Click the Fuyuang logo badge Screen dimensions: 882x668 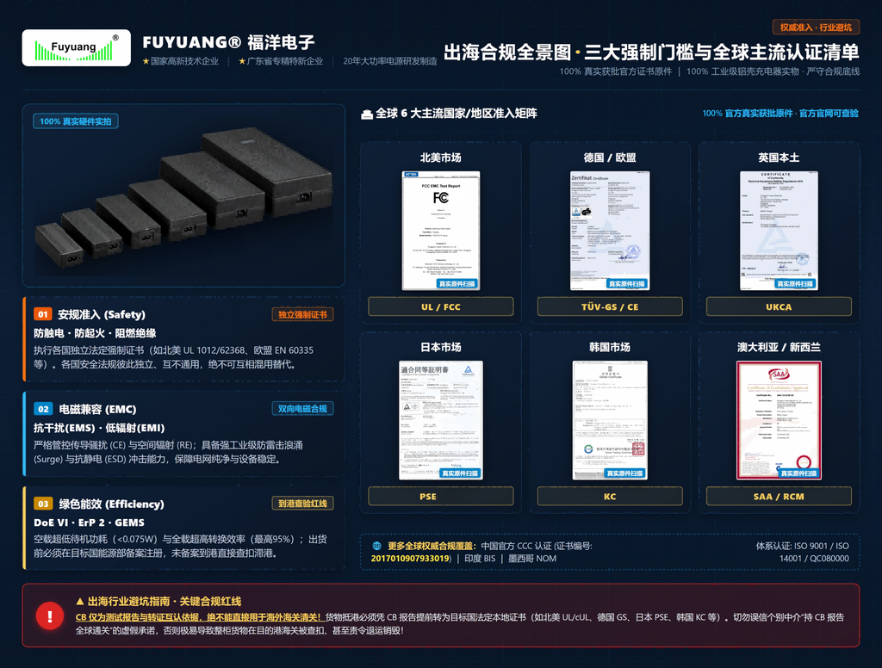[77, 48]
